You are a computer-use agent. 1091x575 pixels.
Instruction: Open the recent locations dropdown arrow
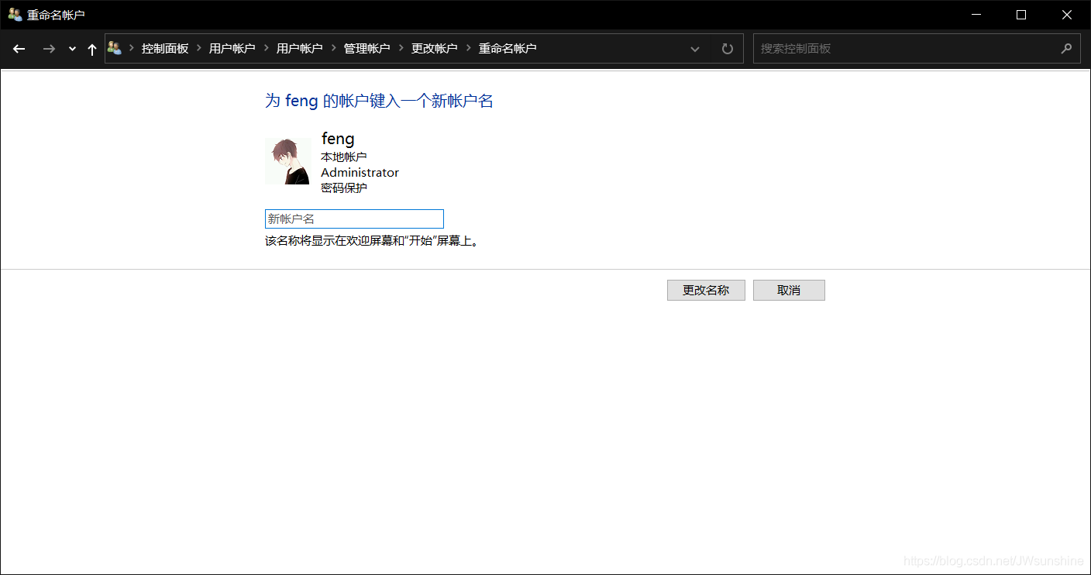point(72,49)
